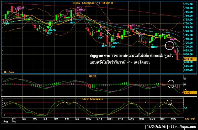
Task: Select the 675.00 price label
Action: pyautogui.click(x=188, y=66)
